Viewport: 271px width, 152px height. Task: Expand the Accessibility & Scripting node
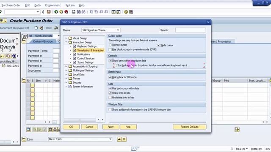coord(66,66)
